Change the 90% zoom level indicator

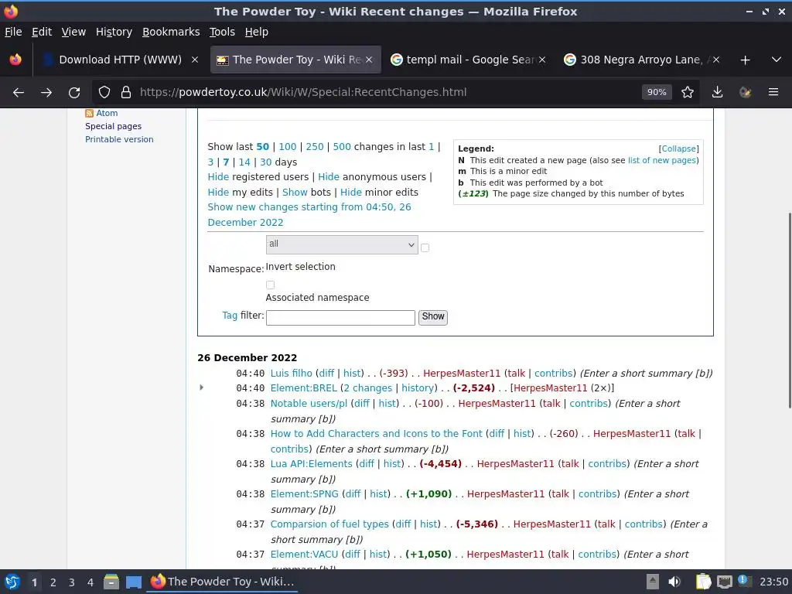coord(657,93)
